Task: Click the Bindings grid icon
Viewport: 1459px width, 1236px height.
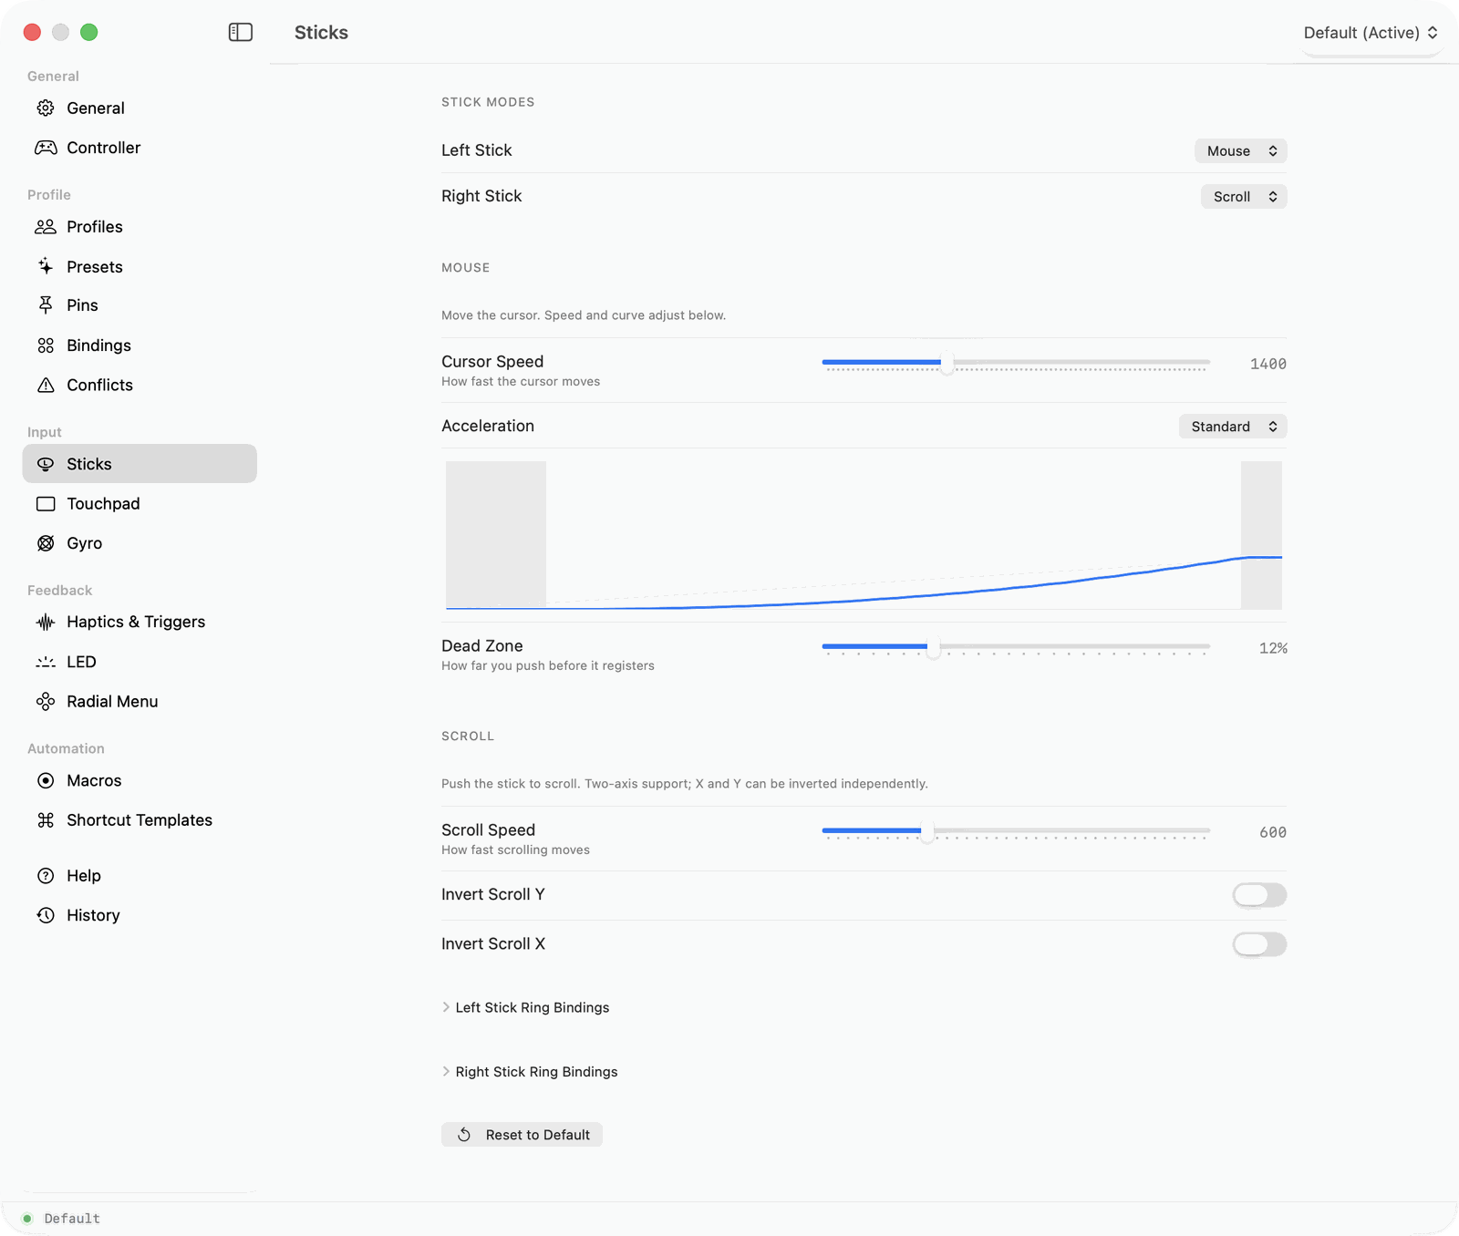Action: (x=46, y=345)
